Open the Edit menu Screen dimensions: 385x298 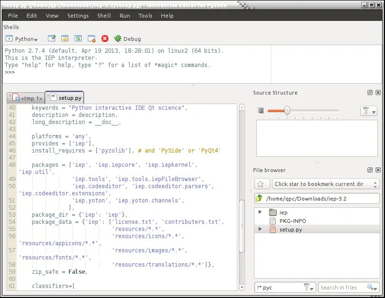point(32,16)
